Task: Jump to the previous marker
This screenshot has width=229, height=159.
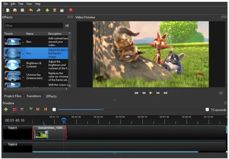Action: 38,109
